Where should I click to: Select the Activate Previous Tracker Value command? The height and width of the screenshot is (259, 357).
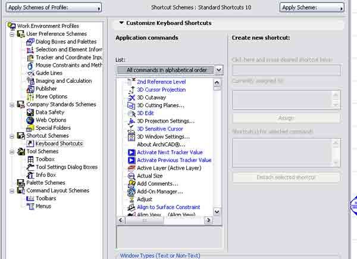pos(174,160)
